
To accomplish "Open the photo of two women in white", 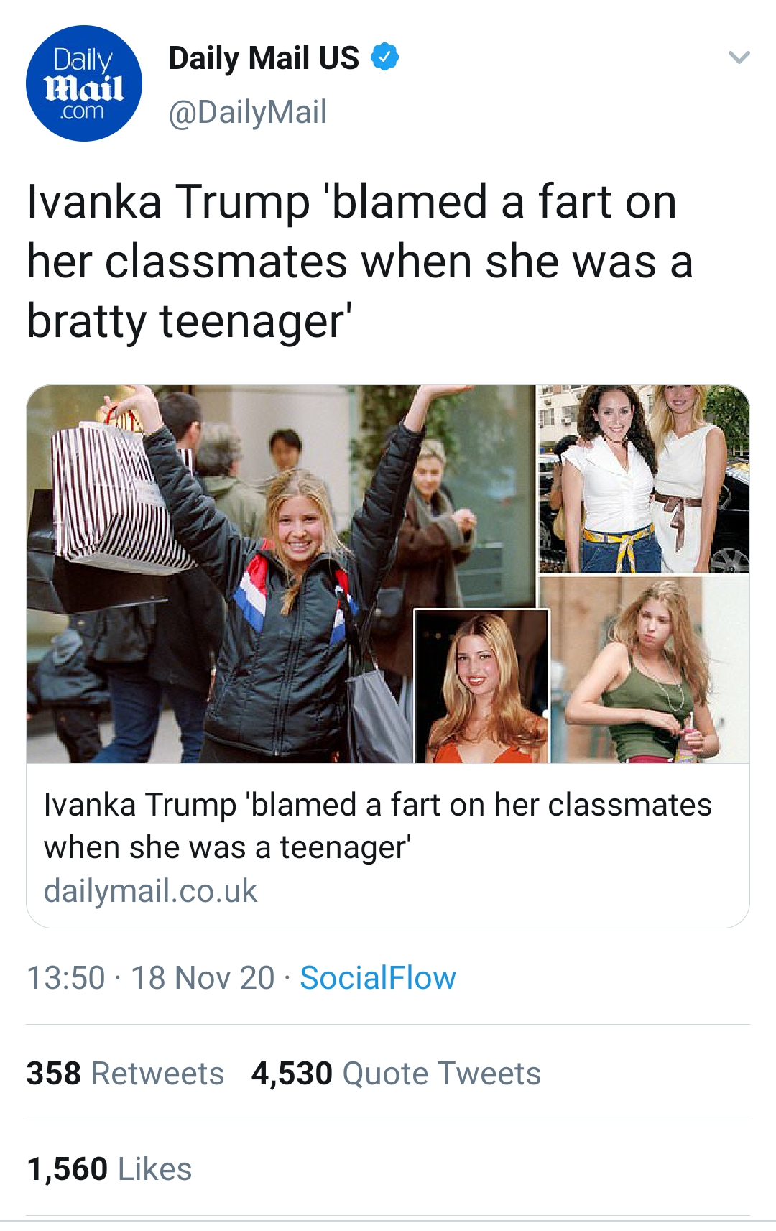I will pyautogui.click(x=644, y=479).
